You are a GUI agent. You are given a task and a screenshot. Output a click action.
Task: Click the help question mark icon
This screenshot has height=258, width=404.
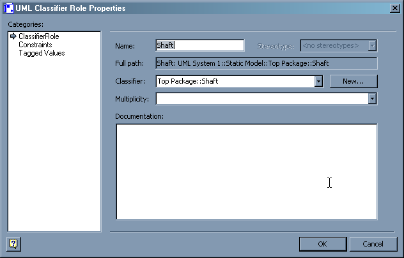tap(12, 243)
